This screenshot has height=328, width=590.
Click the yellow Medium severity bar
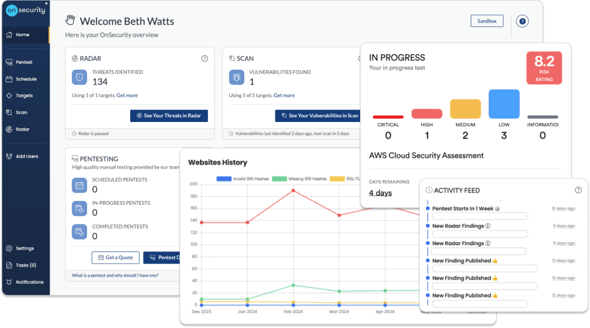(x=466, y=109)
